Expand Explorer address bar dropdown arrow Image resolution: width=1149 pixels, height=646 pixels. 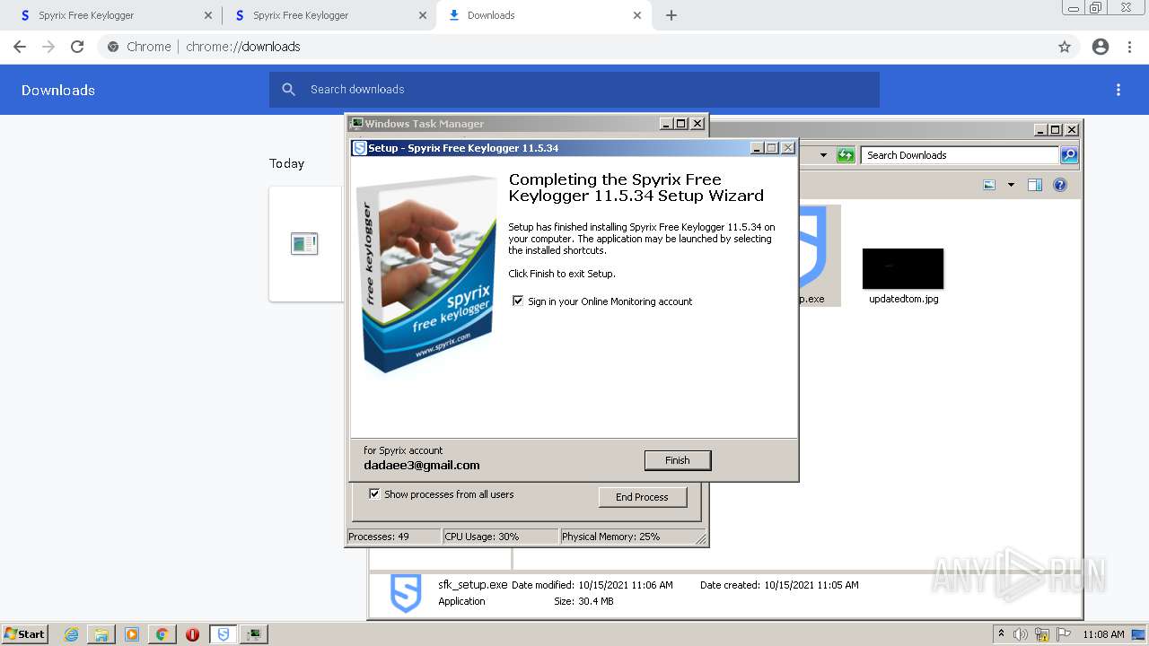point(823,155)
